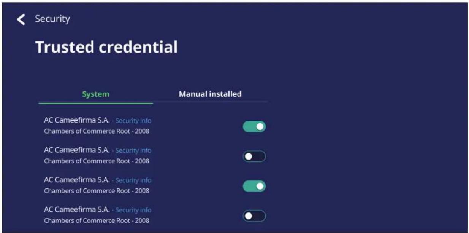Go back using the left arrow icon
The image size is (469, 233).
pyautogui.click(x=21, y=19)
